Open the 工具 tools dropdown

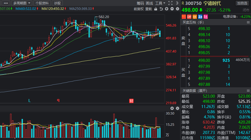click(160, 3)
